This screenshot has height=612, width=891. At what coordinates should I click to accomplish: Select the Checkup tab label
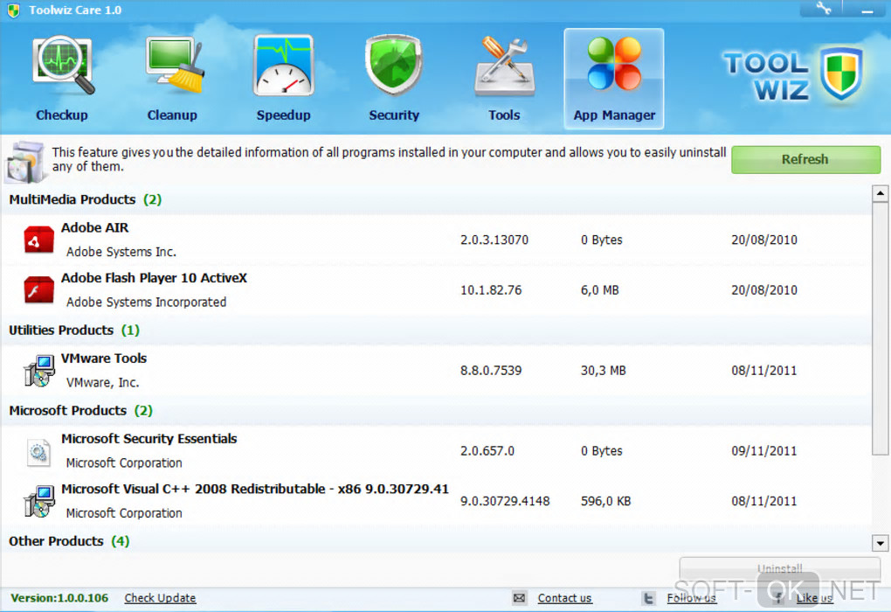click(x=62, y=115)
